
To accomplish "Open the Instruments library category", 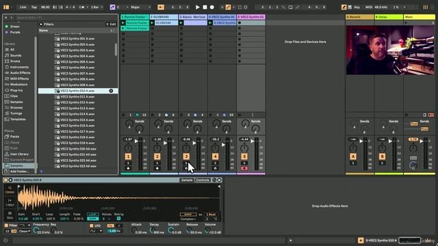I will pyautogui.click(x=19, y=67).
